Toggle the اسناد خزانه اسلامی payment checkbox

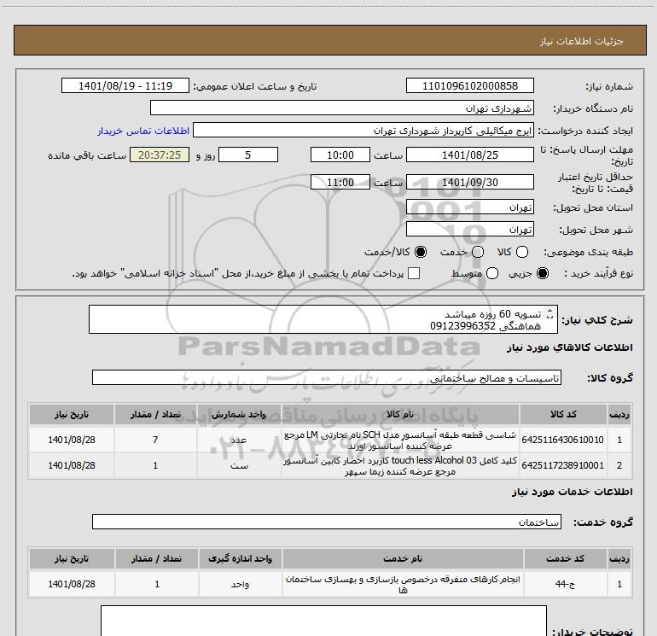[x=414, y=273]
